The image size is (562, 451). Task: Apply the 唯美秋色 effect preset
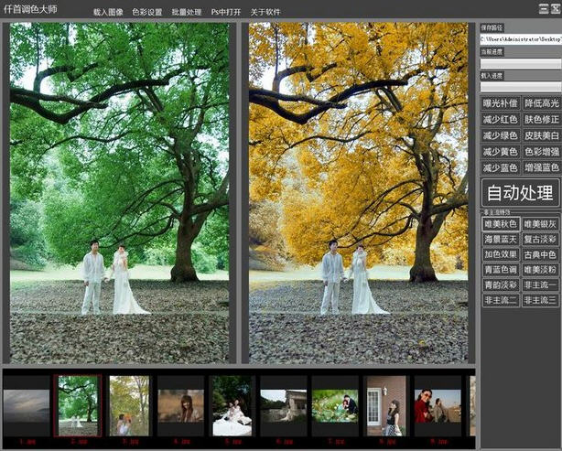[x=500, y=224]
